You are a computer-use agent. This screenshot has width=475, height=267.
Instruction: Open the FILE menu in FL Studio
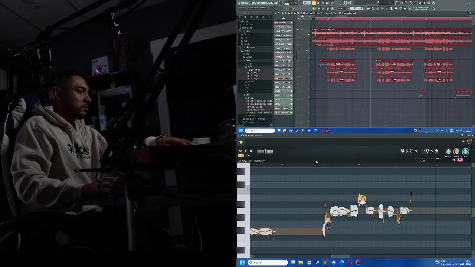coord(239,3)
